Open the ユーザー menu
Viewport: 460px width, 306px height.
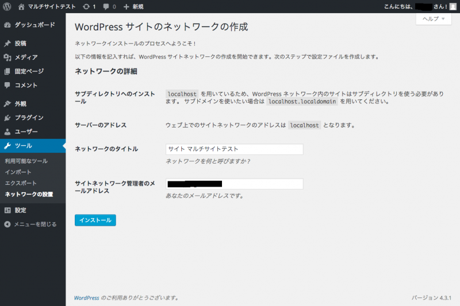click(x=33, y=132)
